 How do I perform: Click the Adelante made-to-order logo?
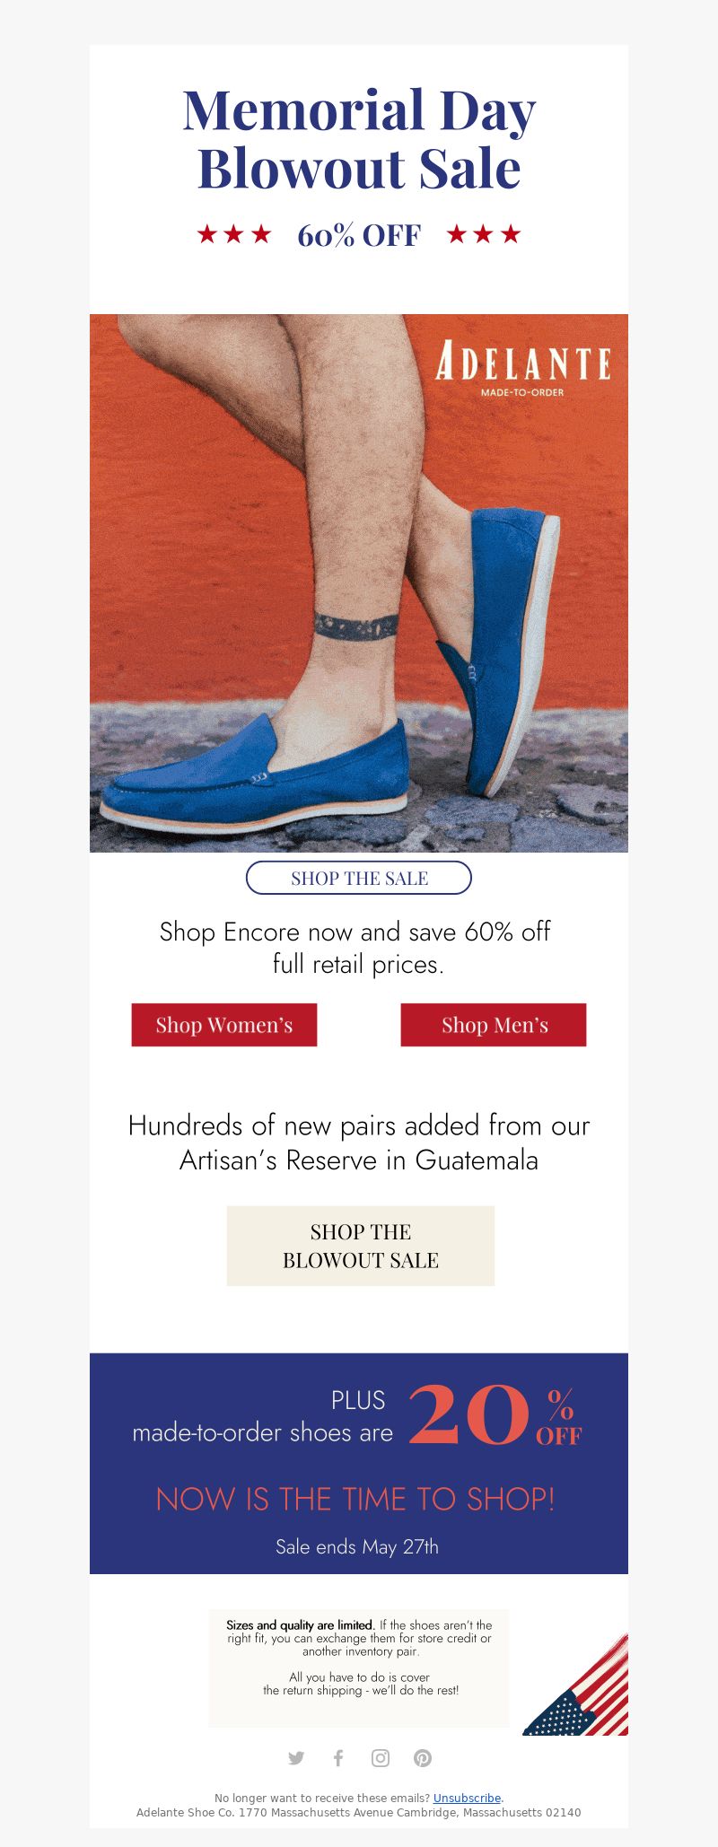pos(523,367)
